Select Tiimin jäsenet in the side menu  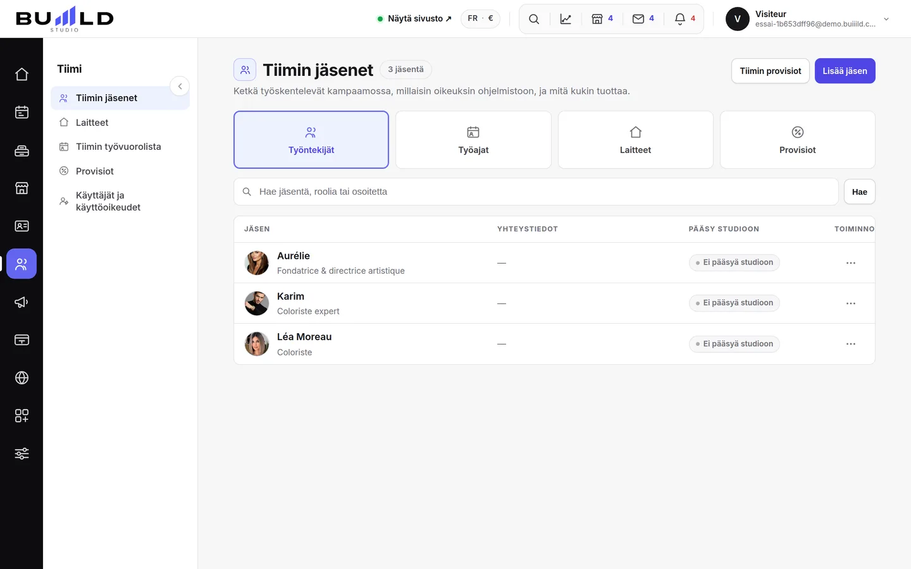[x=120, y=98]
